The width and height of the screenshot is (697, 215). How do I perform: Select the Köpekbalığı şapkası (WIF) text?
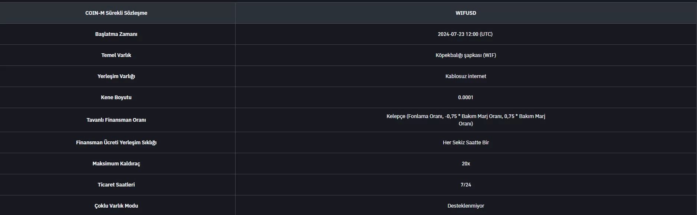[466, 55]
